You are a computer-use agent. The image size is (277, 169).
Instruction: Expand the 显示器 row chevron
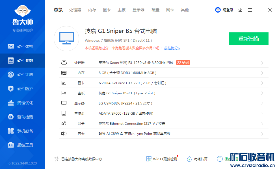(x=262, y=103)
